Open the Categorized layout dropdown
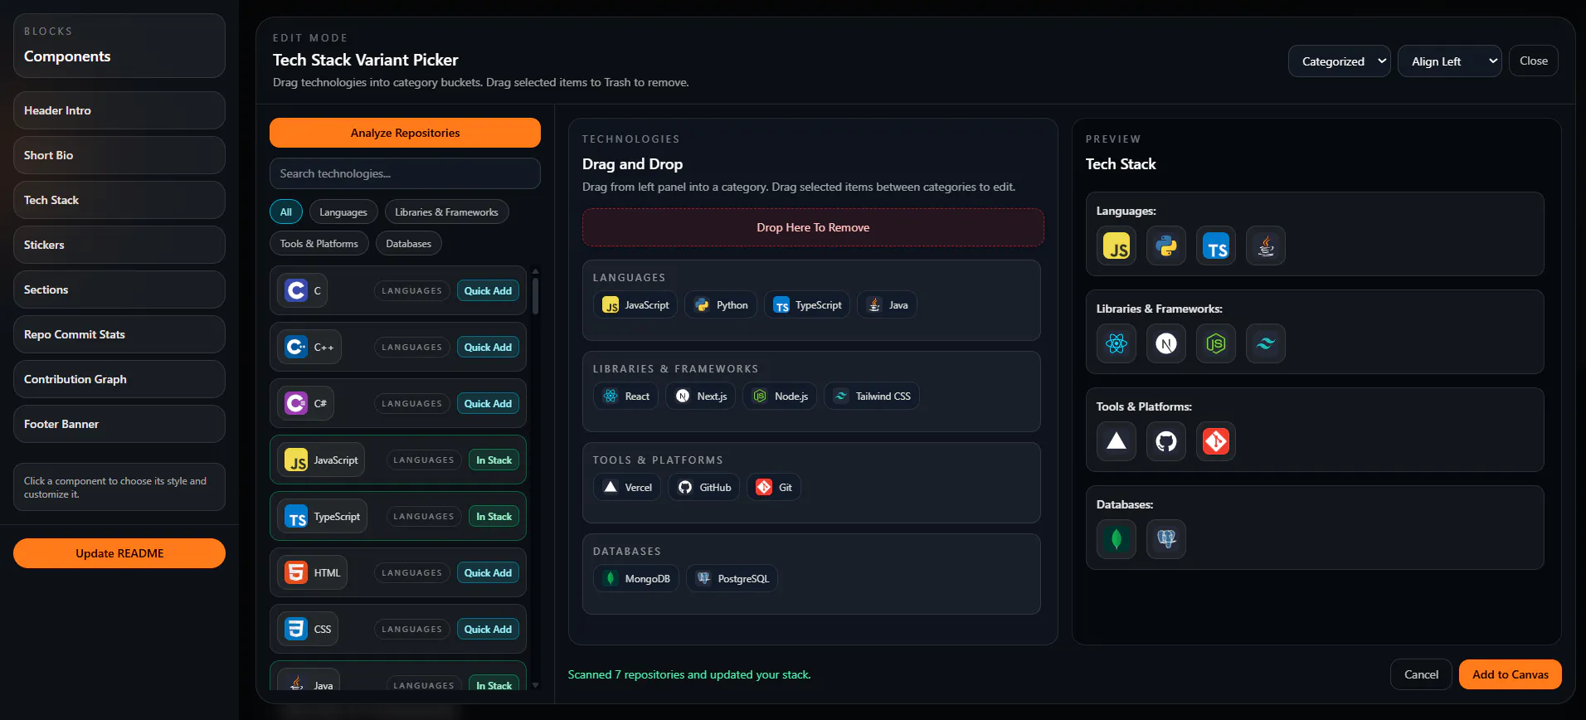1586x720 pixels. 1339,61
